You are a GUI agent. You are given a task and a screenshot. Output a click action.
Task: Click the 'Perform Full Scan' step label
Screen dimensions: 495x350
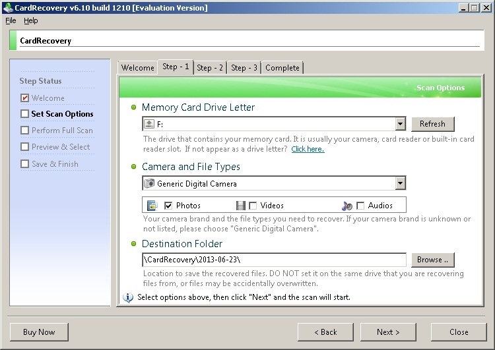62,131
